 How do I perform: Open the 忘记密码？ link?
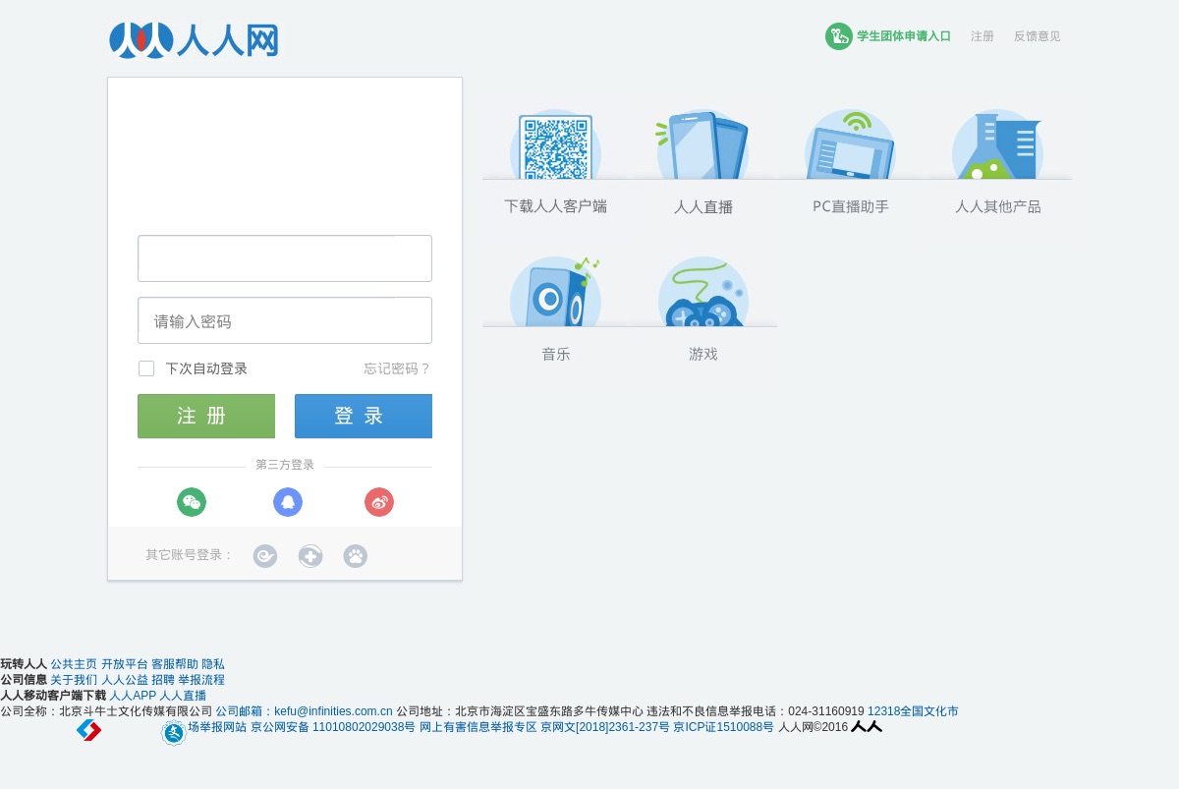click(x=398, y=368)
